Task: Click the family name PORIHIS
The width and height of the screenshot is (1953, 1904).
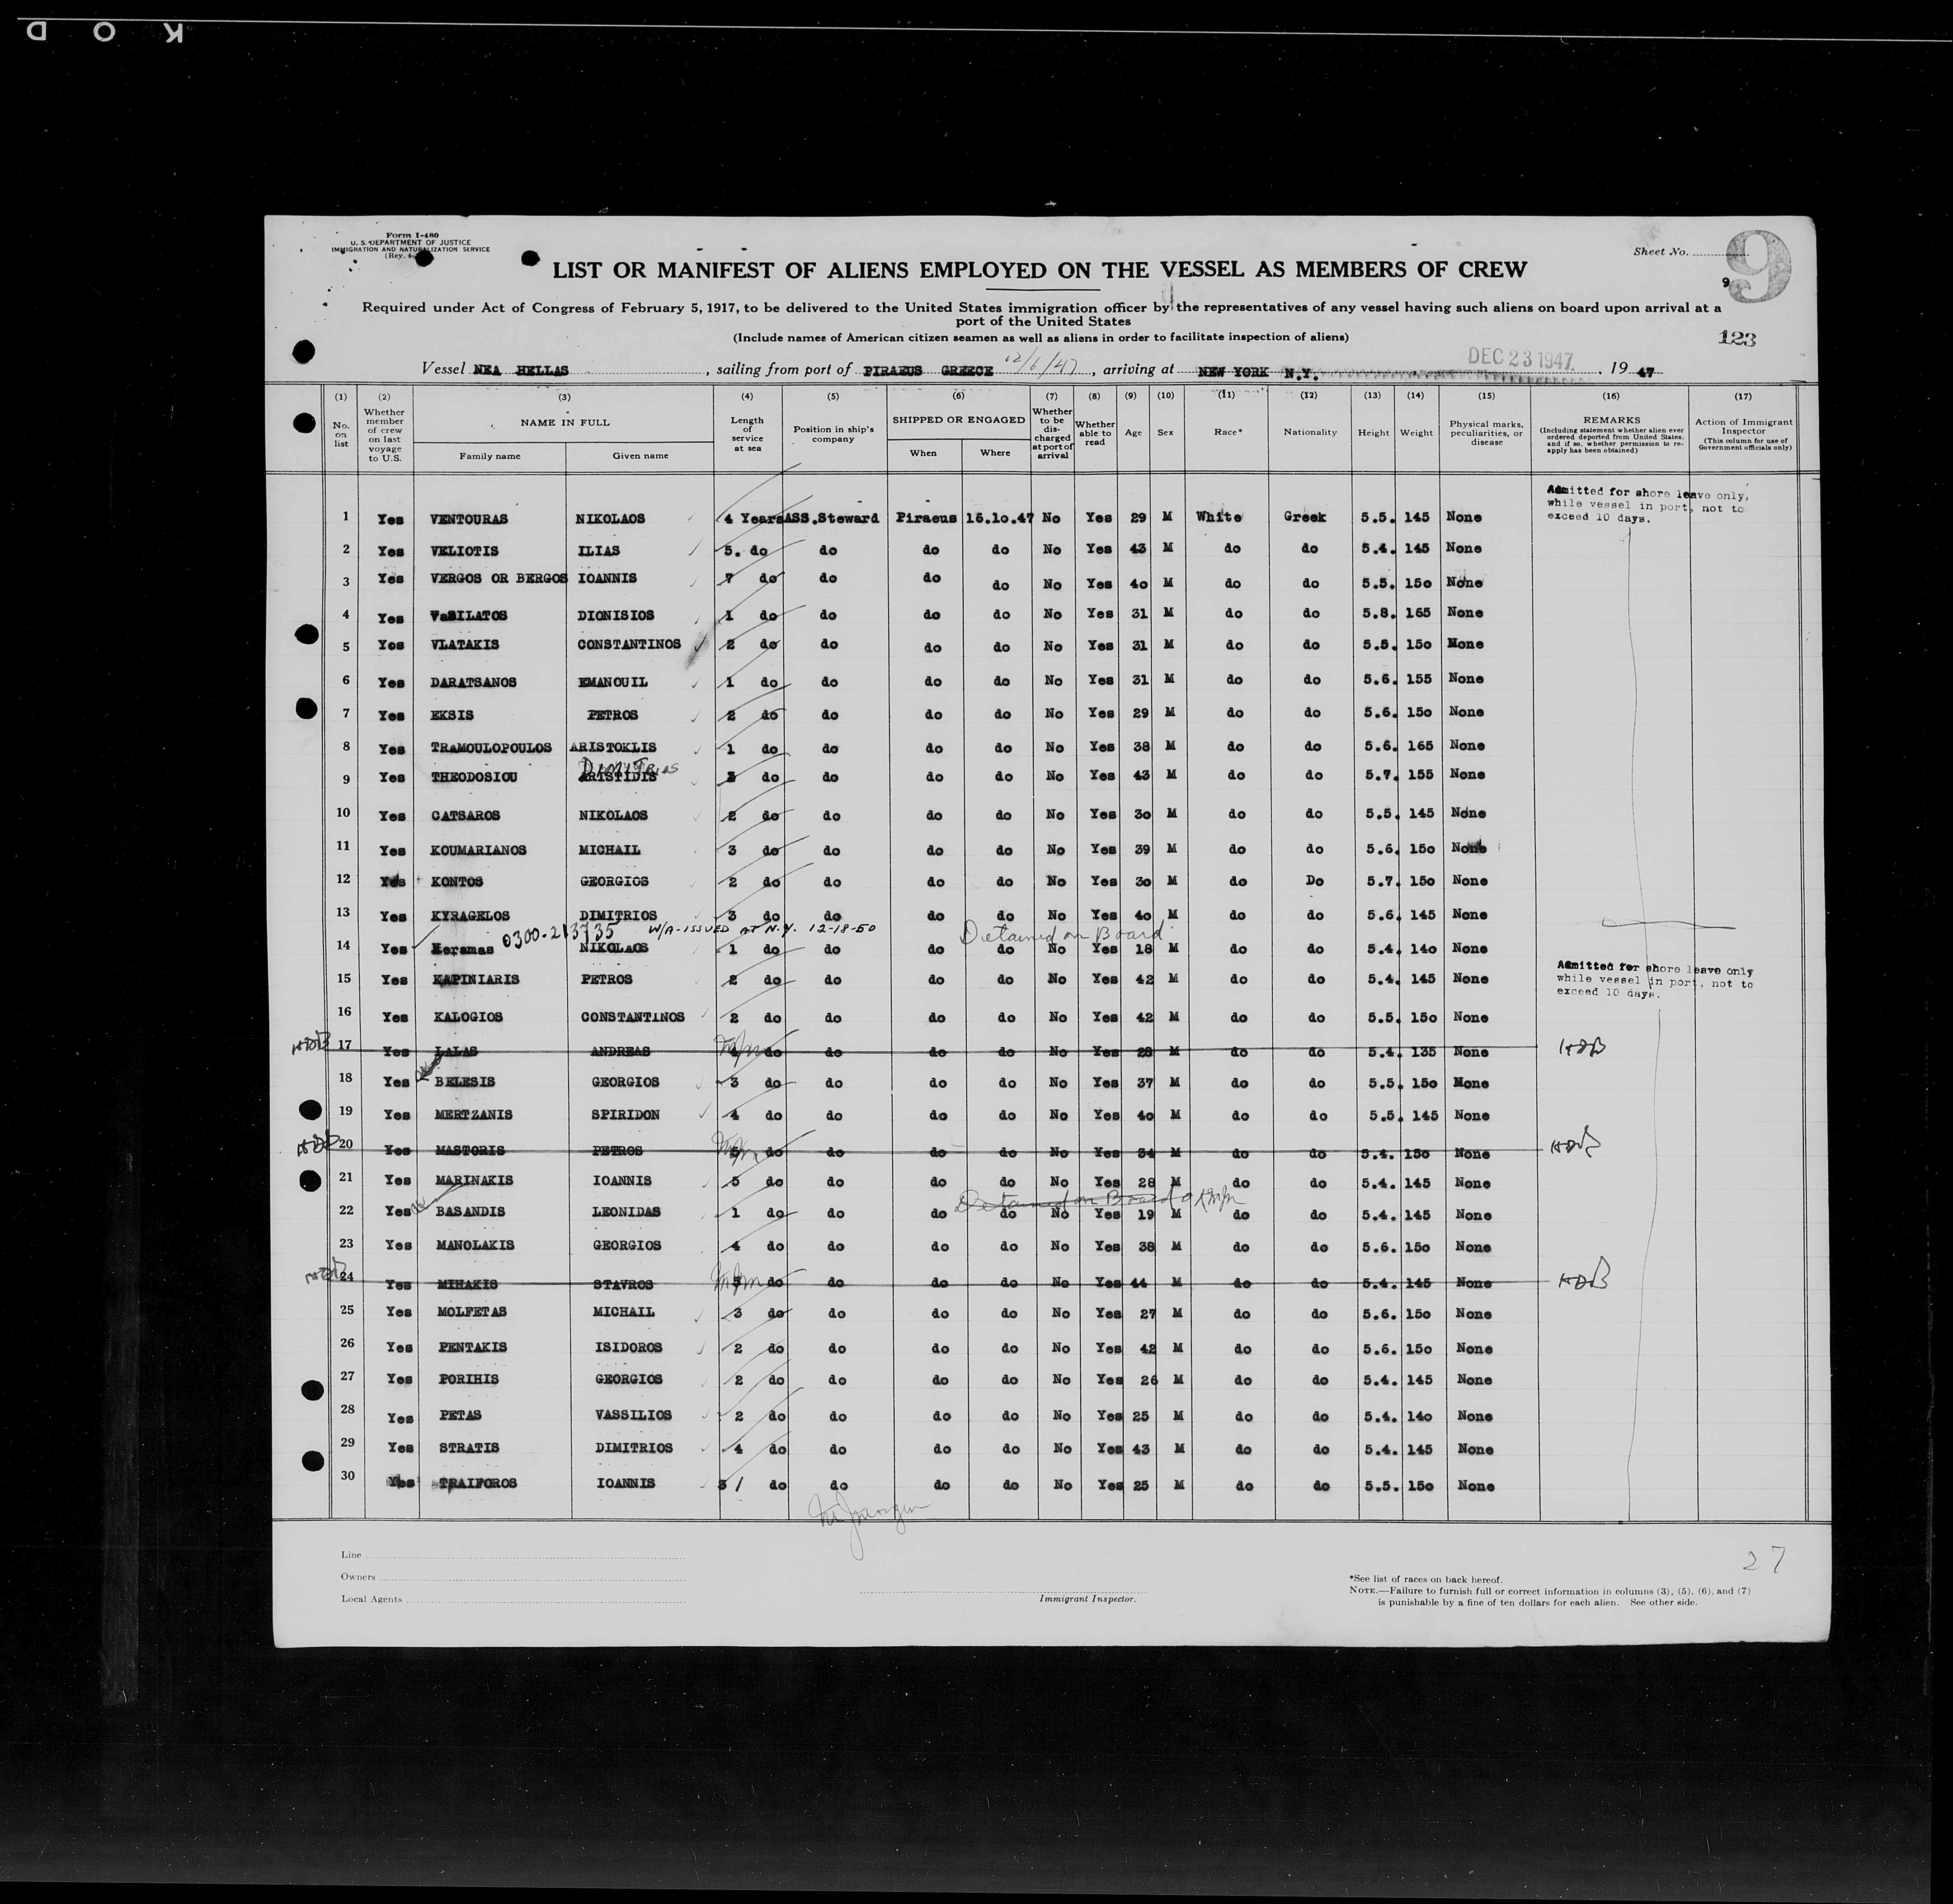Action: point(469,1380)
